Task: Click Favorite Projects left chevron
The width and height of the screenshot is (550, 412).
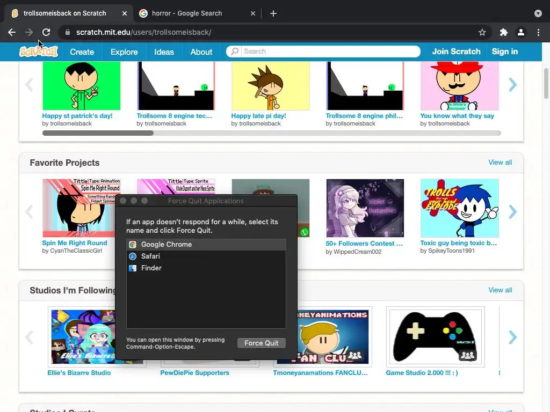Action: (x=29, y=211)
